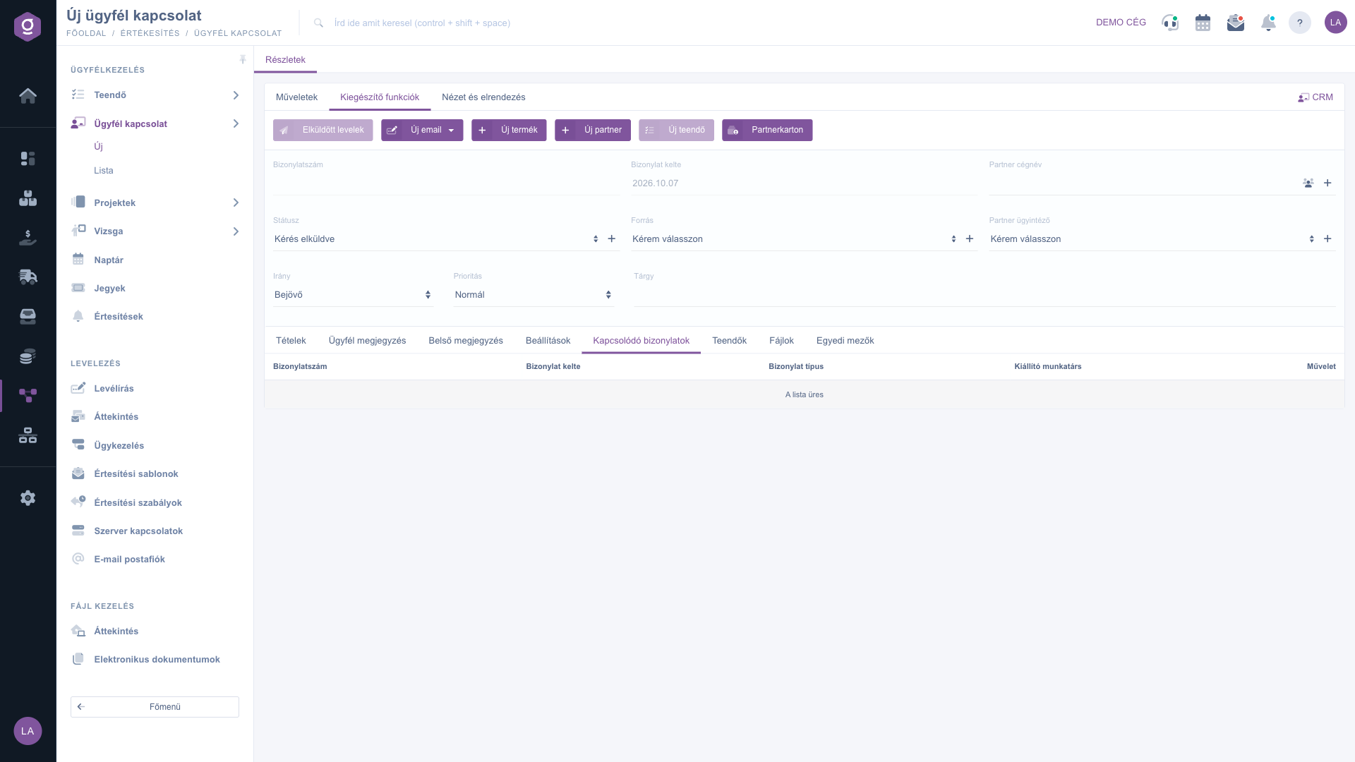Add new status with plus beside Státusz

pyautogui.click(x=612, y=238)
